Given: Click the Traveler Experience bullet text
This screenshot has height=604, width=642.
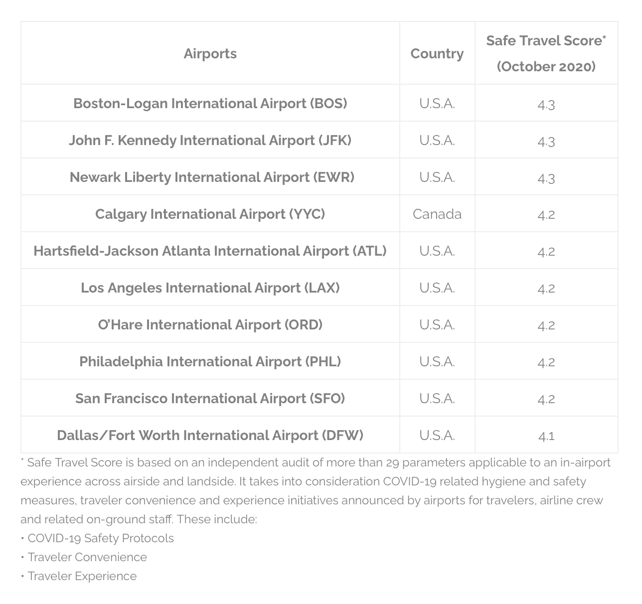Looking at the screenshot, I should tap(82, 576).
